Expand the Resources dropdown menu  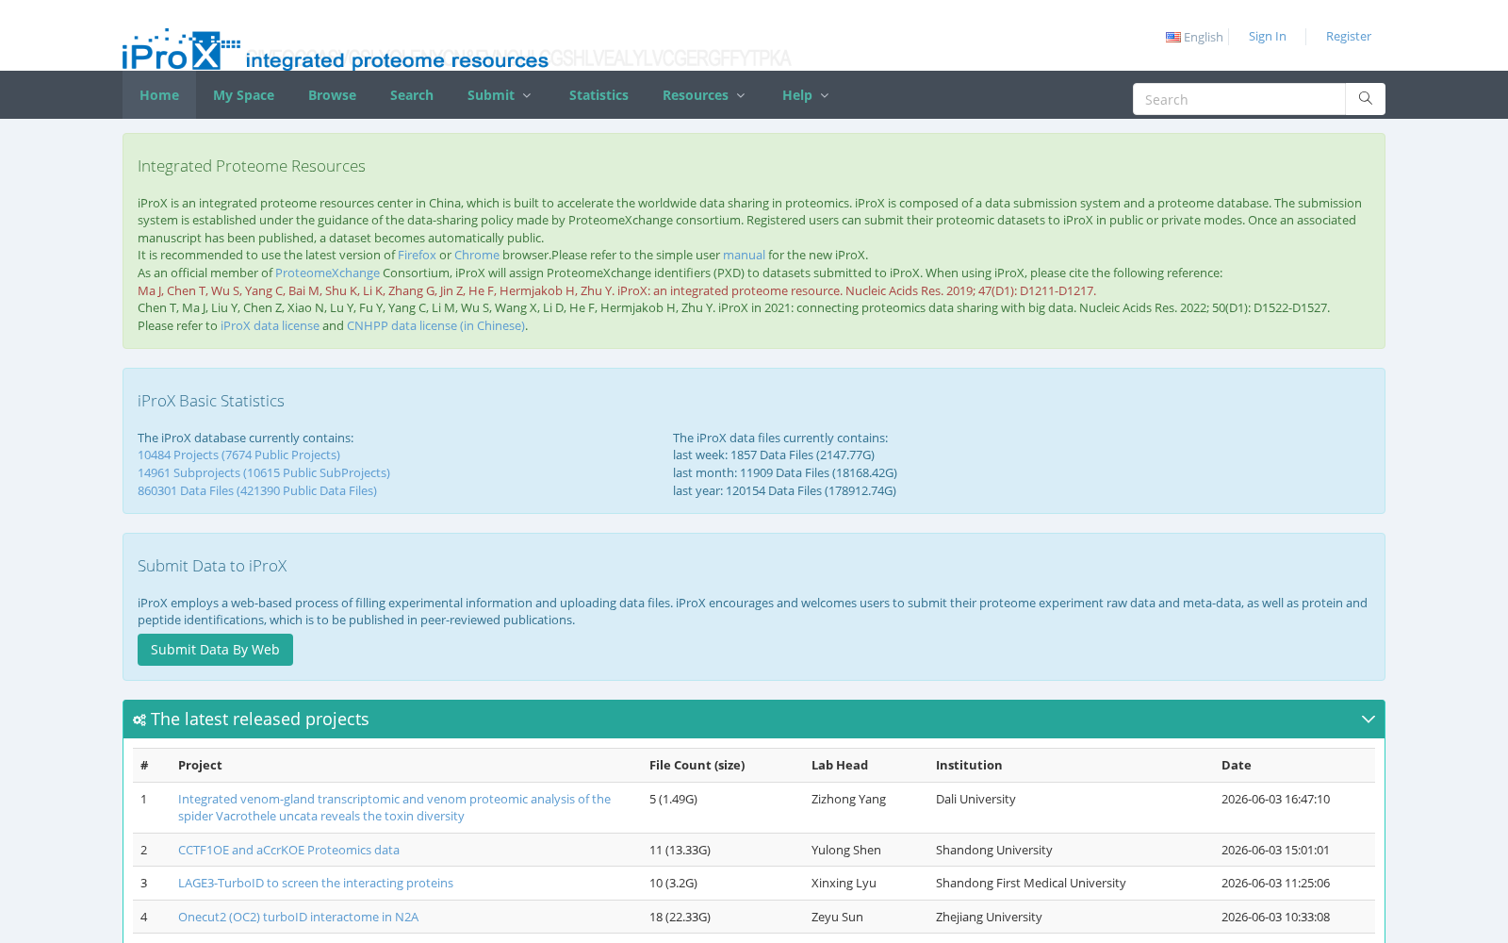704,95
